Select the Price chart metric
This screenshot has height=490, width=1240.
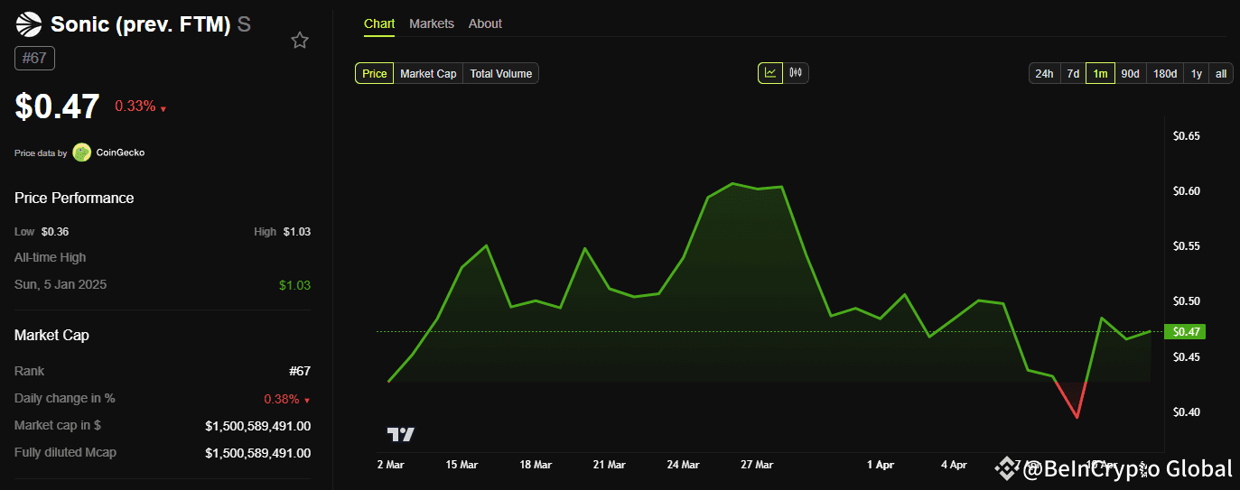(x=375, y=73)
